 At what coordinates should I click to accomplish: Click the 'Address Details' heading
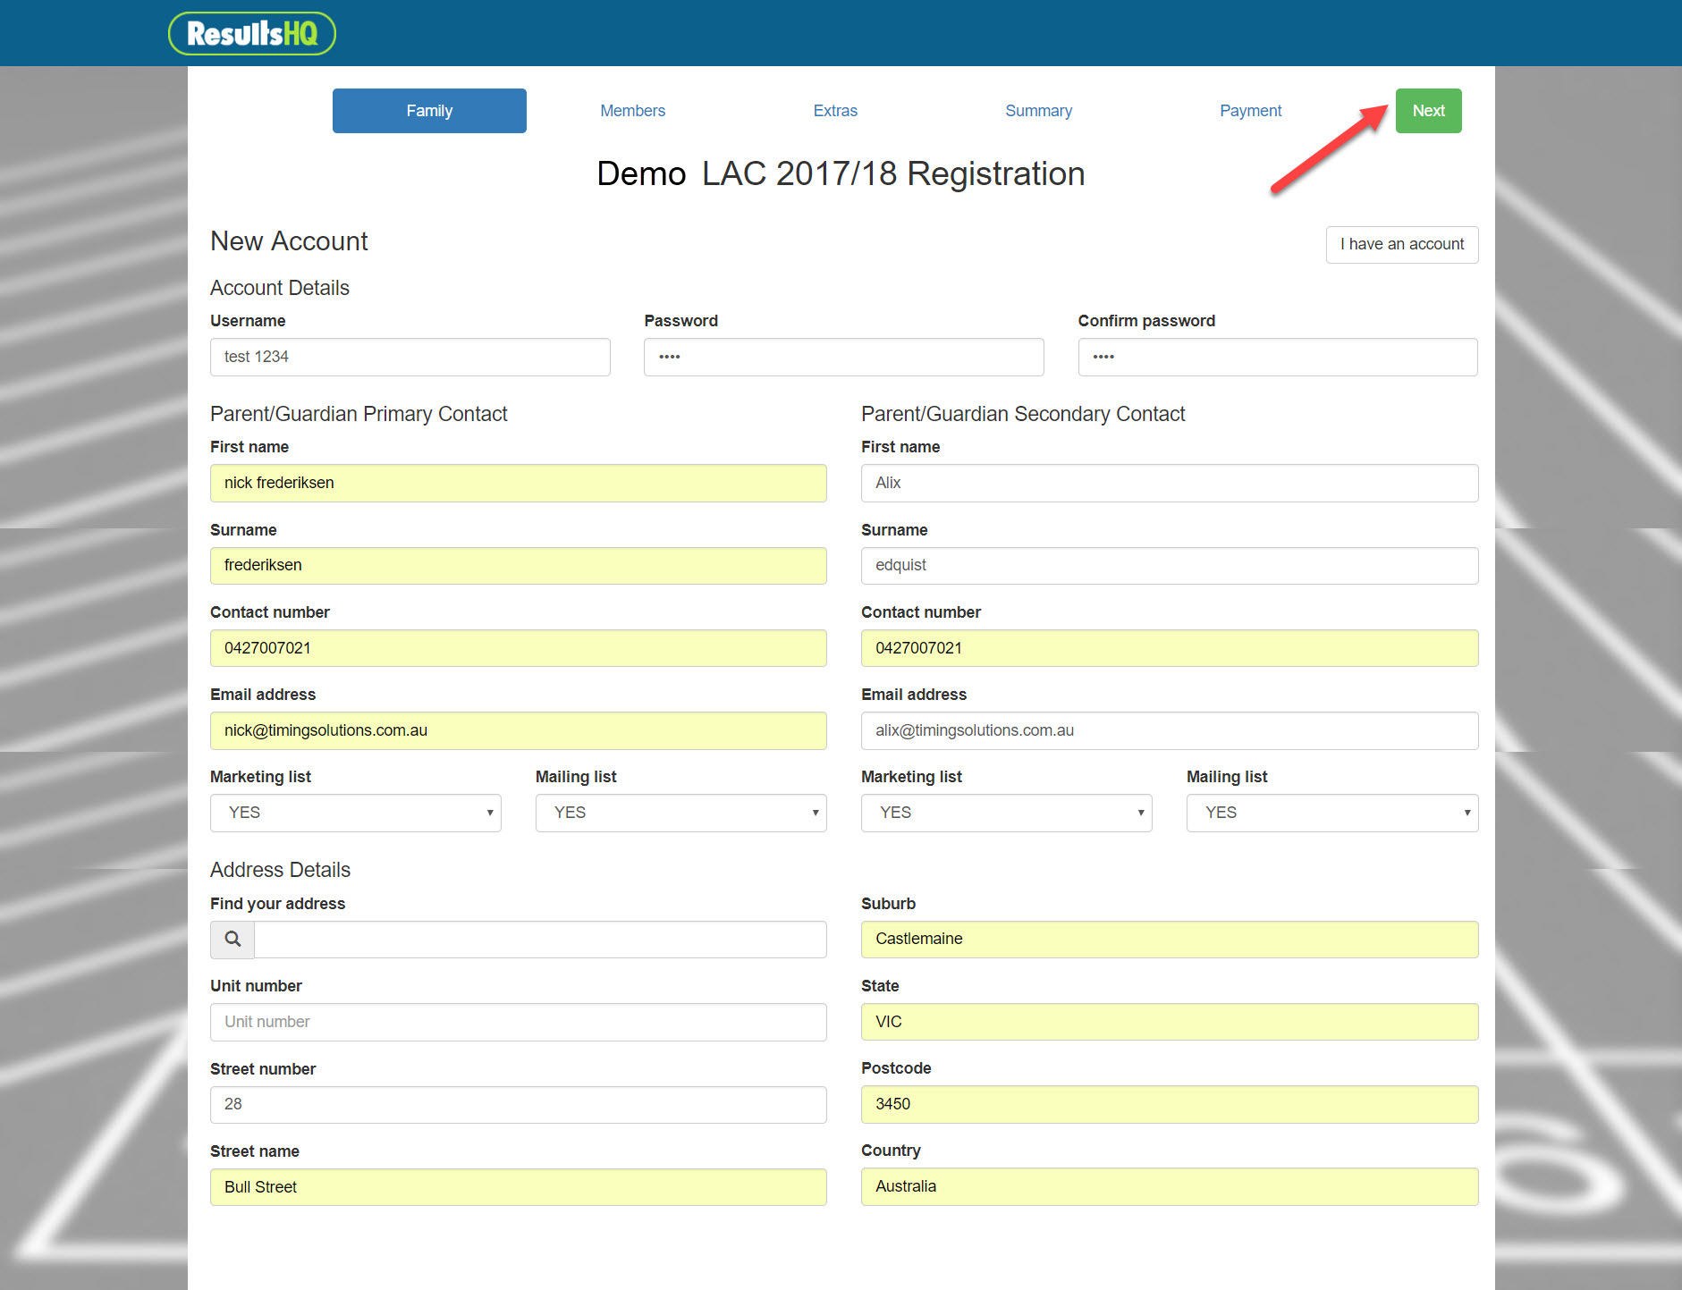(280, 870)
